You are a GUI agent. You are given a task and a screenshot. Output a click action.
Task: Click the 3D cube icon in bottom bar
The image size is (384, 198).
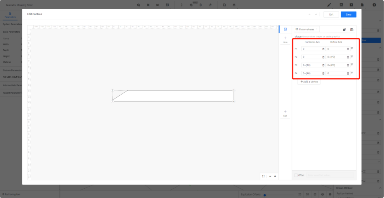pyautogui.click(x=315, y=194)
